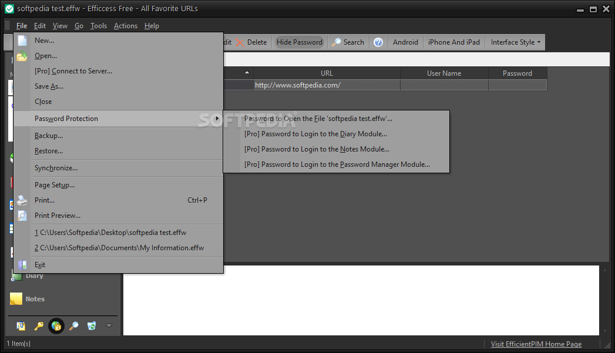The image size is (615, 353).
Task: Click the URL column header
Action: [327, 73]
